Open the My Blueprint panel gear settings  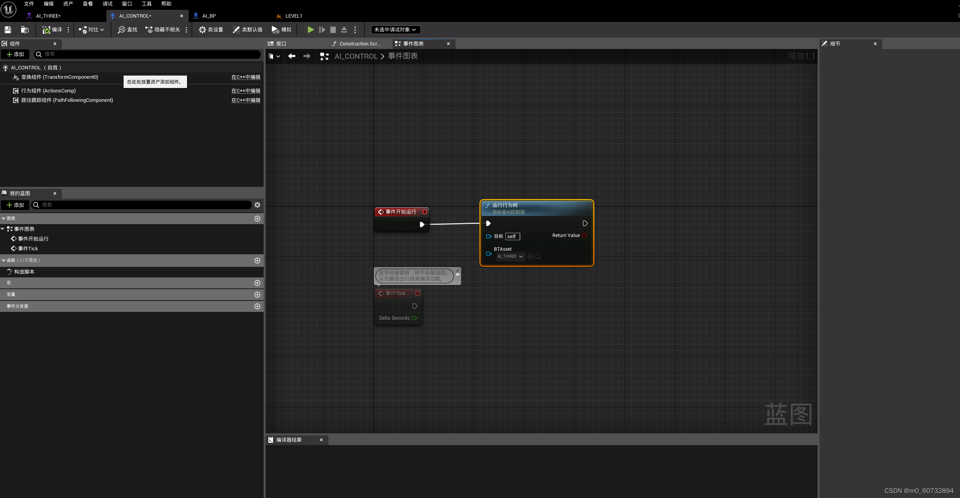click(257, 205)
